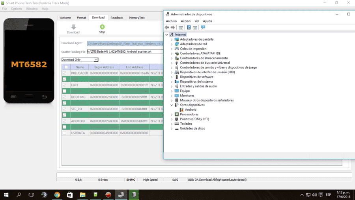
Task: Open the Windows Store taskbar icon
Action: pyautogui.click(x=70, y=194)
